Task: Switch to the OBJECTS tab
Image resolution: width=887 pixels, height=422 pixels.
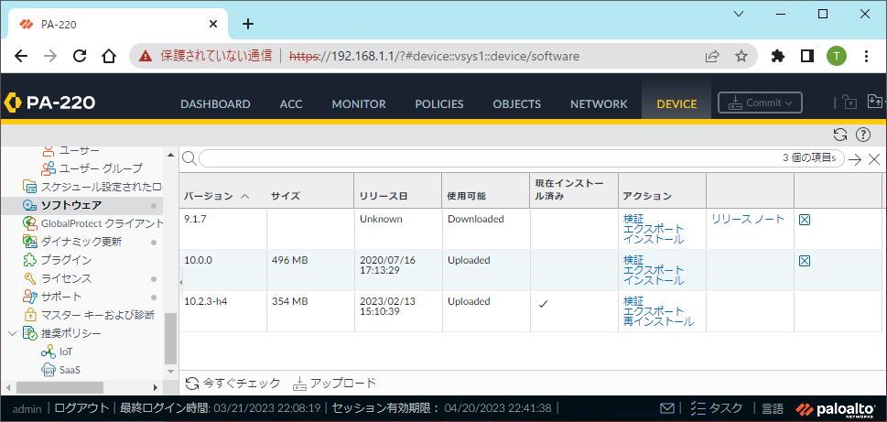Action: (516, 104)
